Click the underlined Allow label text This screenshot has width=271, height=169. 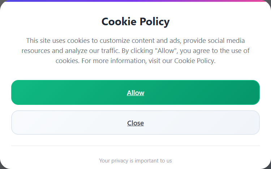click(135, 93)
